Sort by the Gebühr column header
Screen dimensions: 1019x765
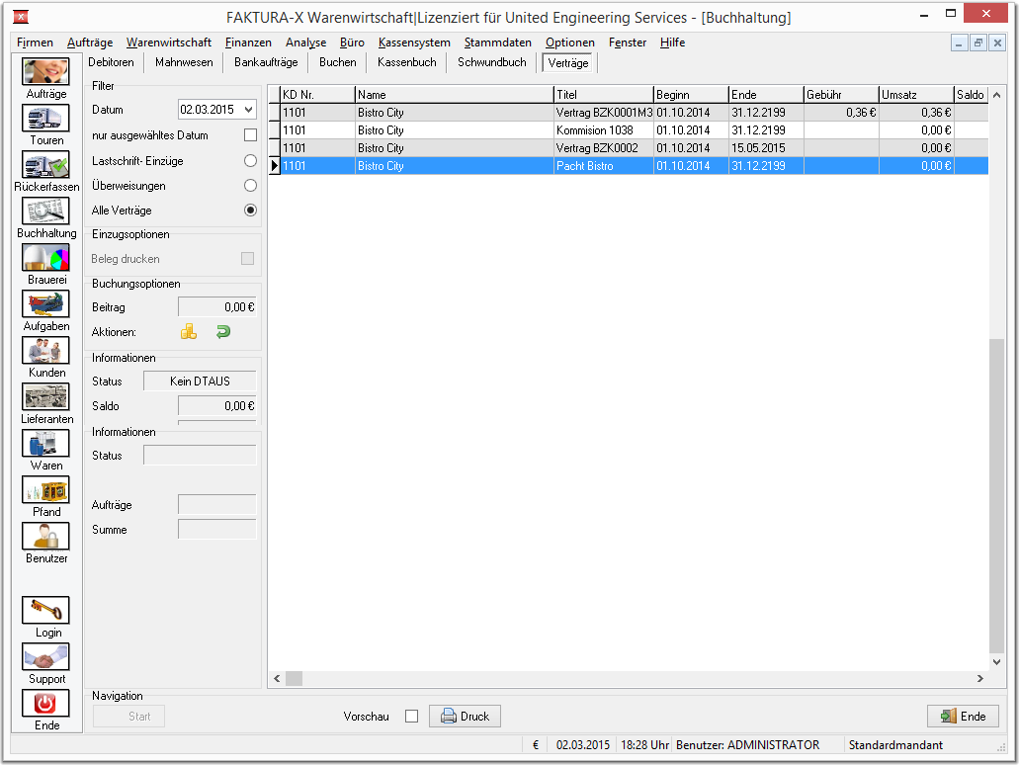[x=841, y=95]
